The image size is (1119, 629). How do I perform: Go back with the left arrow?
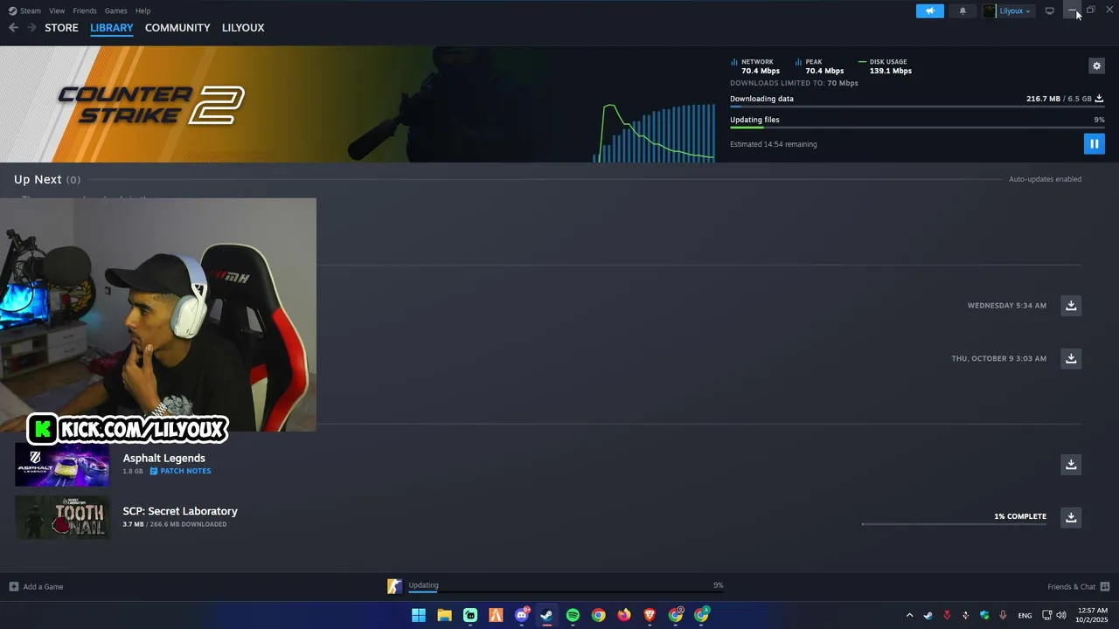tap(13, 28)
